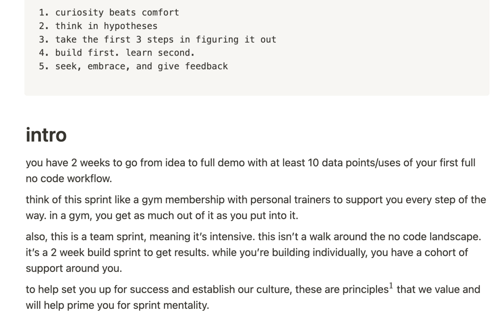502x324 pixels.
Task: Click the seek, embrace, and give feedback line
Action: (141, 66)
